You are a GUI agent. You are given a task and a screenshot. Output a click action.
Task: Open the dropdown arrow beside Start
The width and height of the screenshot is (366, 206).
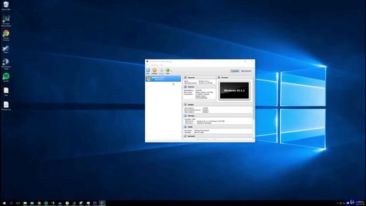[x=172, y=70]
